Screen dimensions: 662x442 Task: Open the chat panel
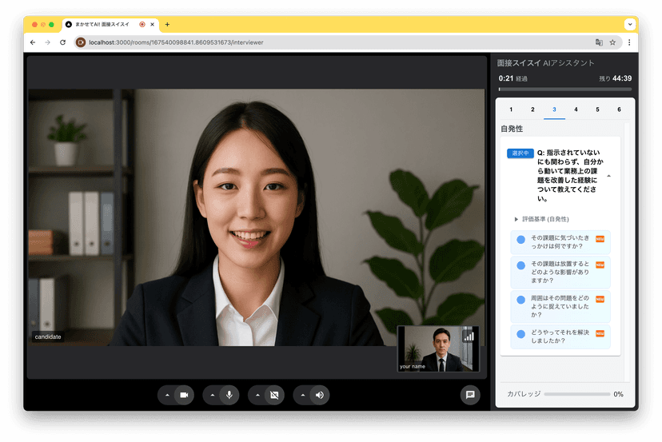coord(470,395)
